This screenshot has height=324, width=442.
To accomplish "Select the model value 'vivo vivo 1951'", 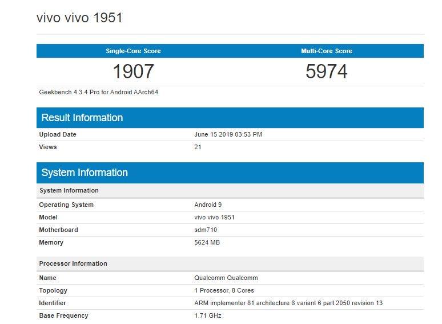I will pos(214,217).
